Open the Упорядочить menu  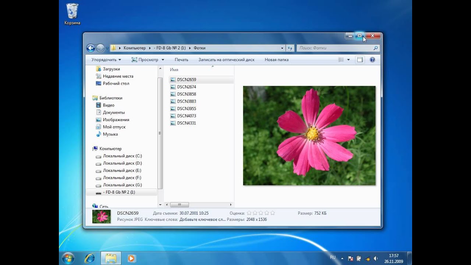click(x=106, y=60)
